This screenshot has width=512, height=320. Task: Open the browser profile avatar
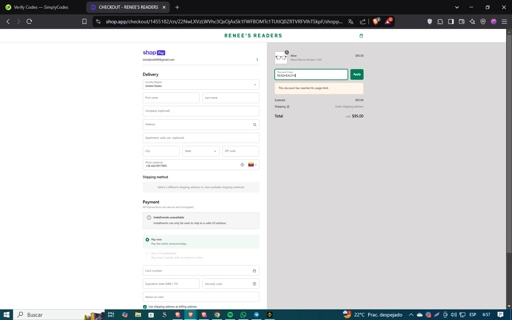(494, 21)
